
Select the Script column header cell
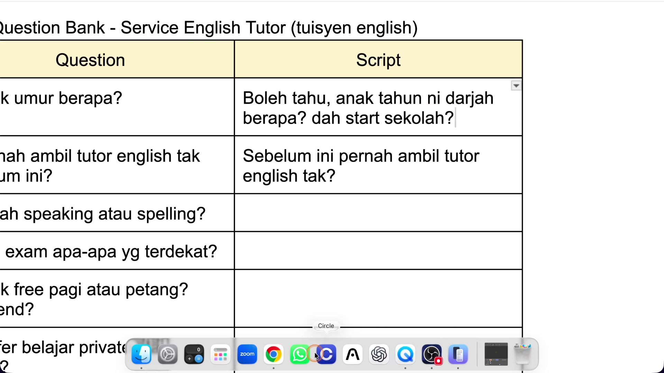click(x=378, y=59)
